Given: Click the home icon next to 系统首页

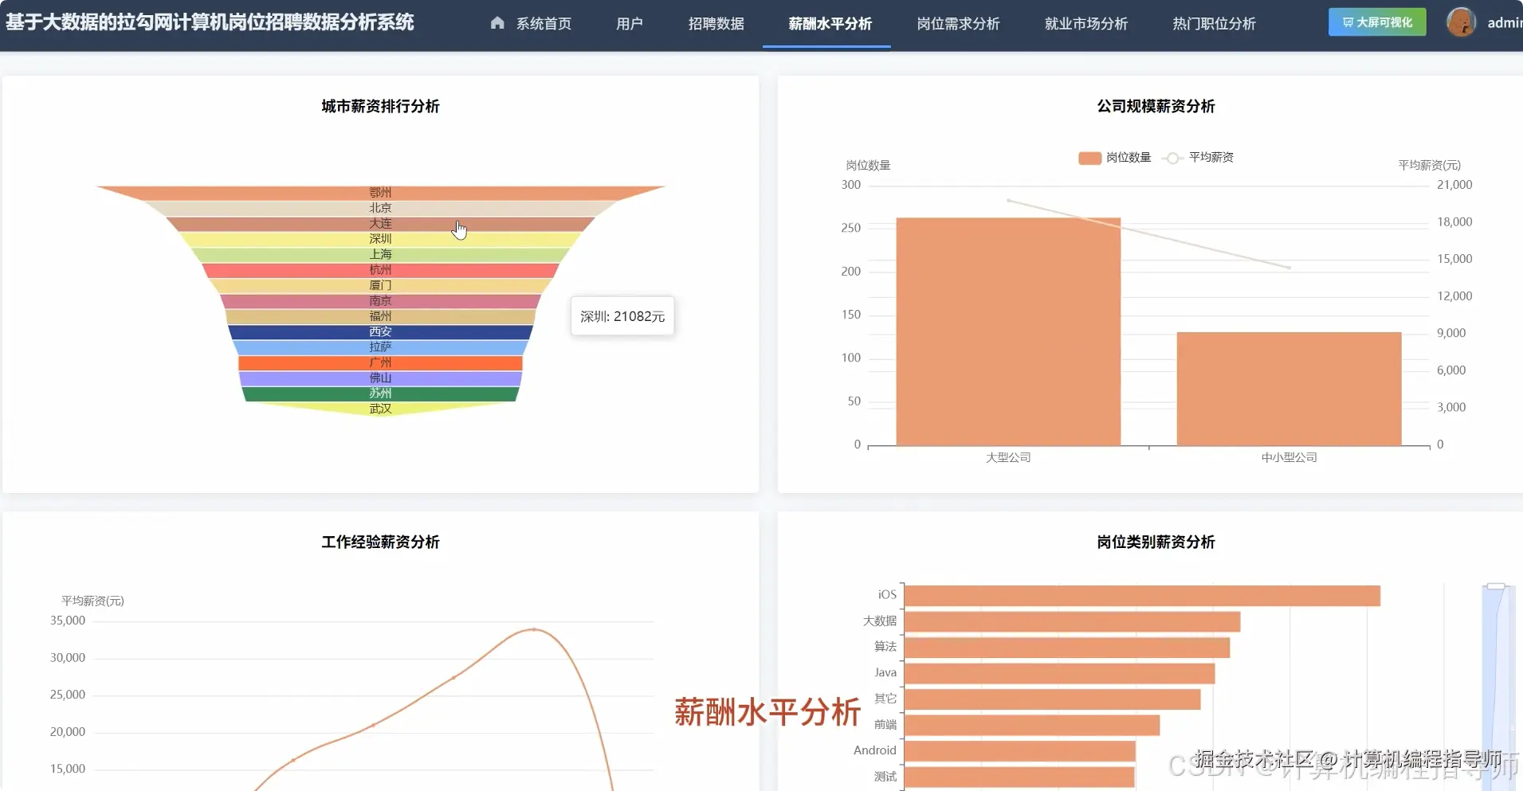Looking at the screenshot, I should tap(497, 23).
